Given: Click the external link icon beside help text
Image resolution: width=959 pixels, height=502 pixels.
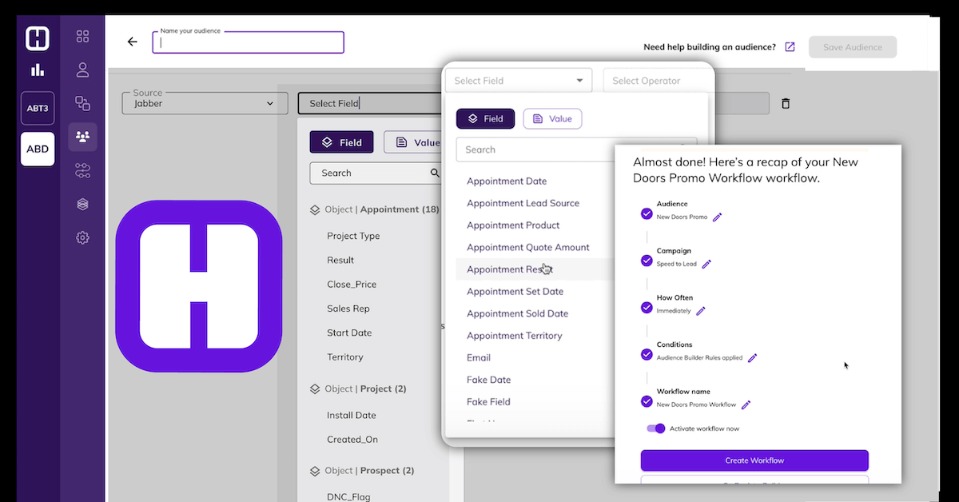Looking at the screenshot, I should click(790, 46).
